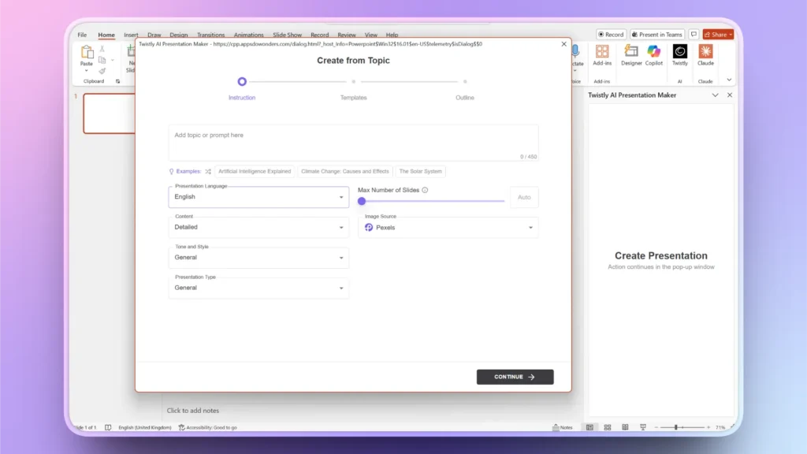Expand the Share button dropdown arrow
807x454 pixels.
pyautogui.click(x=731, y=35)
